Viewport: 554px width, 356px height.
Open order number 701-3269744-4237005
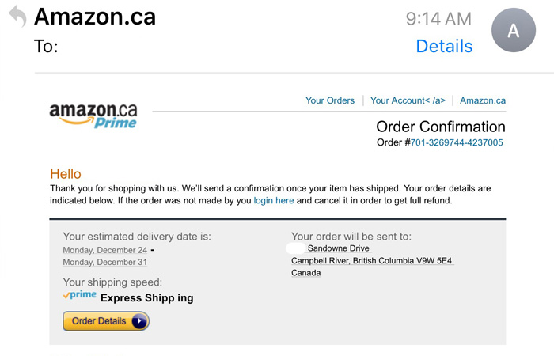tap(457, 142)
